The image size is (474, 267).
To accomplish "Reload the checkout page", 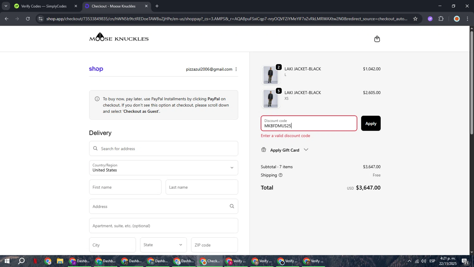I will 28,19.
